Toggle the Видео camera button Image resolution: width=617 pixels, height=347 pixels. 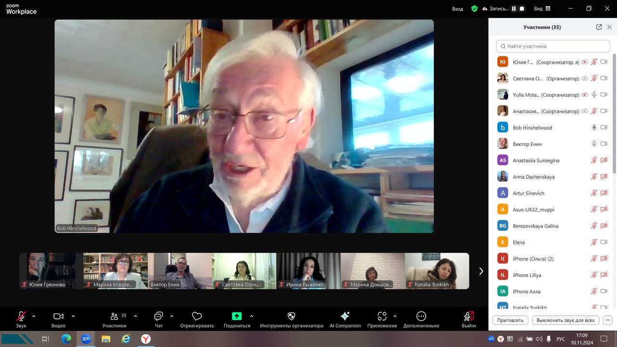click(x=58, y=316)
